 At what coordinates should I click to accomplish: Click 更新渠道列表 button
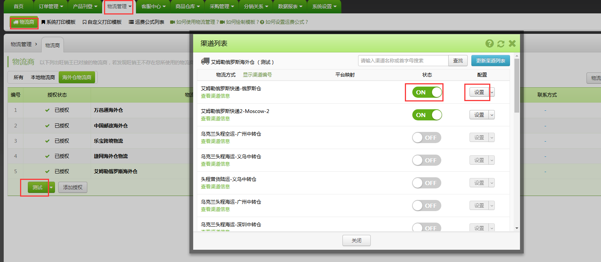(491, 61)
